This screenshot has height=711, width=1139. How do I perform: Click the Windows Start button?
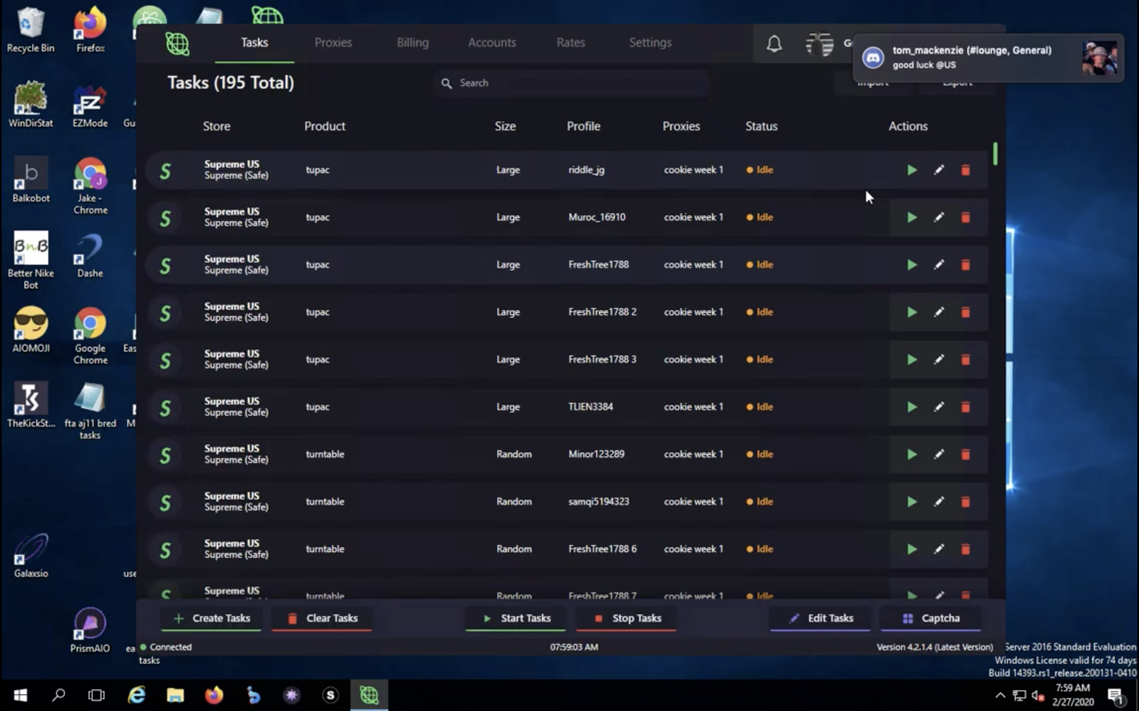(x=20, y=695)
